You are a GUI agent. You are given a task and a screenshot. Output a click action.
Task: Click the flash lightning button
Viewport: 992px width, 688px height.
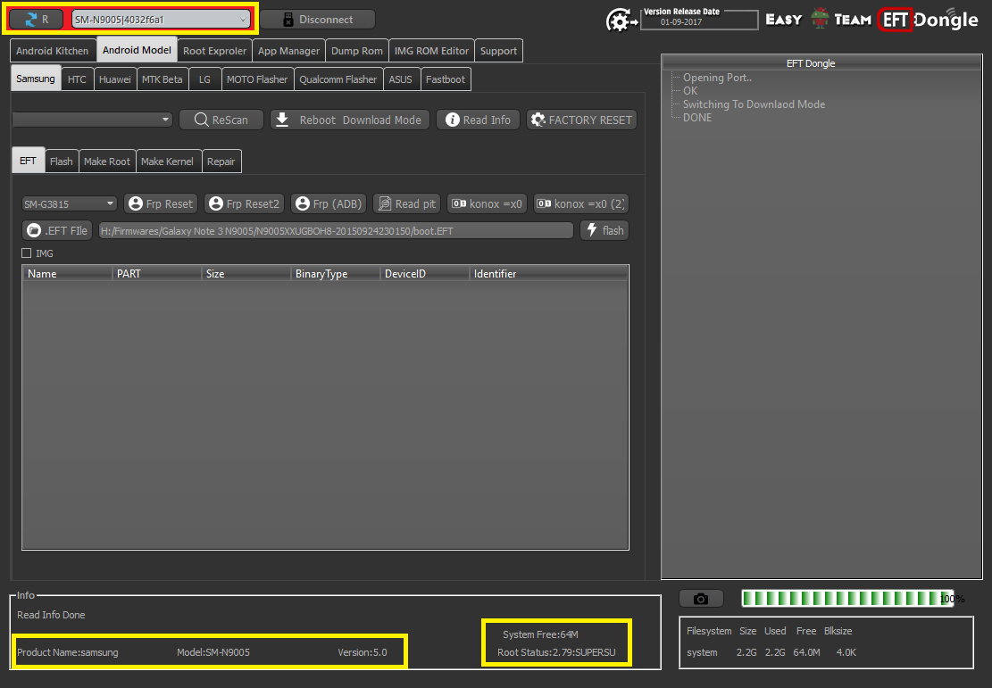(x=604, y=230)
